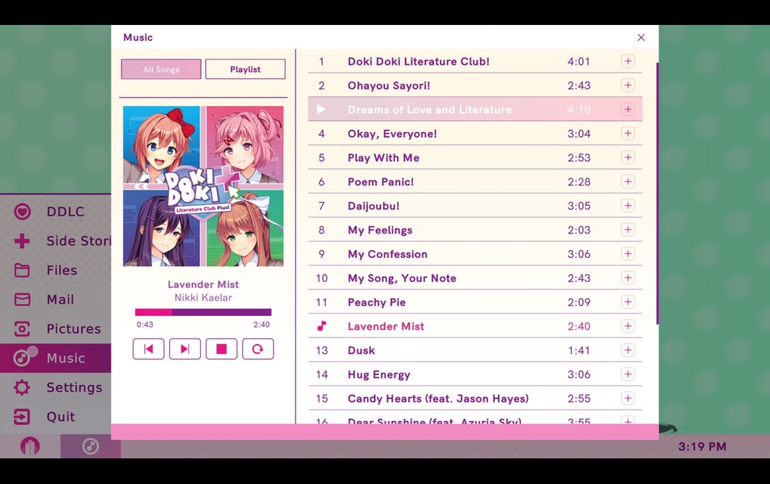The image size is (770, 484).
Task: Select Music in the side menu
Action: click(x=56, y=358)
